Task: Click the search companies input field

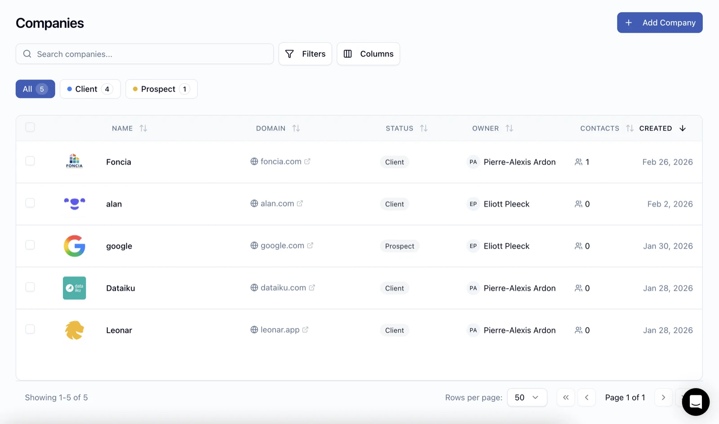Action: tap(145, 54)
